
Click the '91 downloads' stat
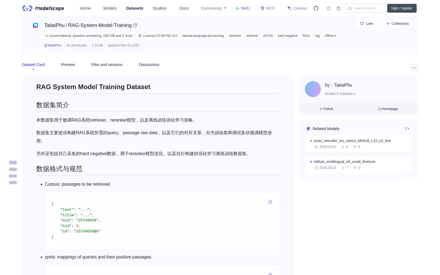(x=77, y=45)
